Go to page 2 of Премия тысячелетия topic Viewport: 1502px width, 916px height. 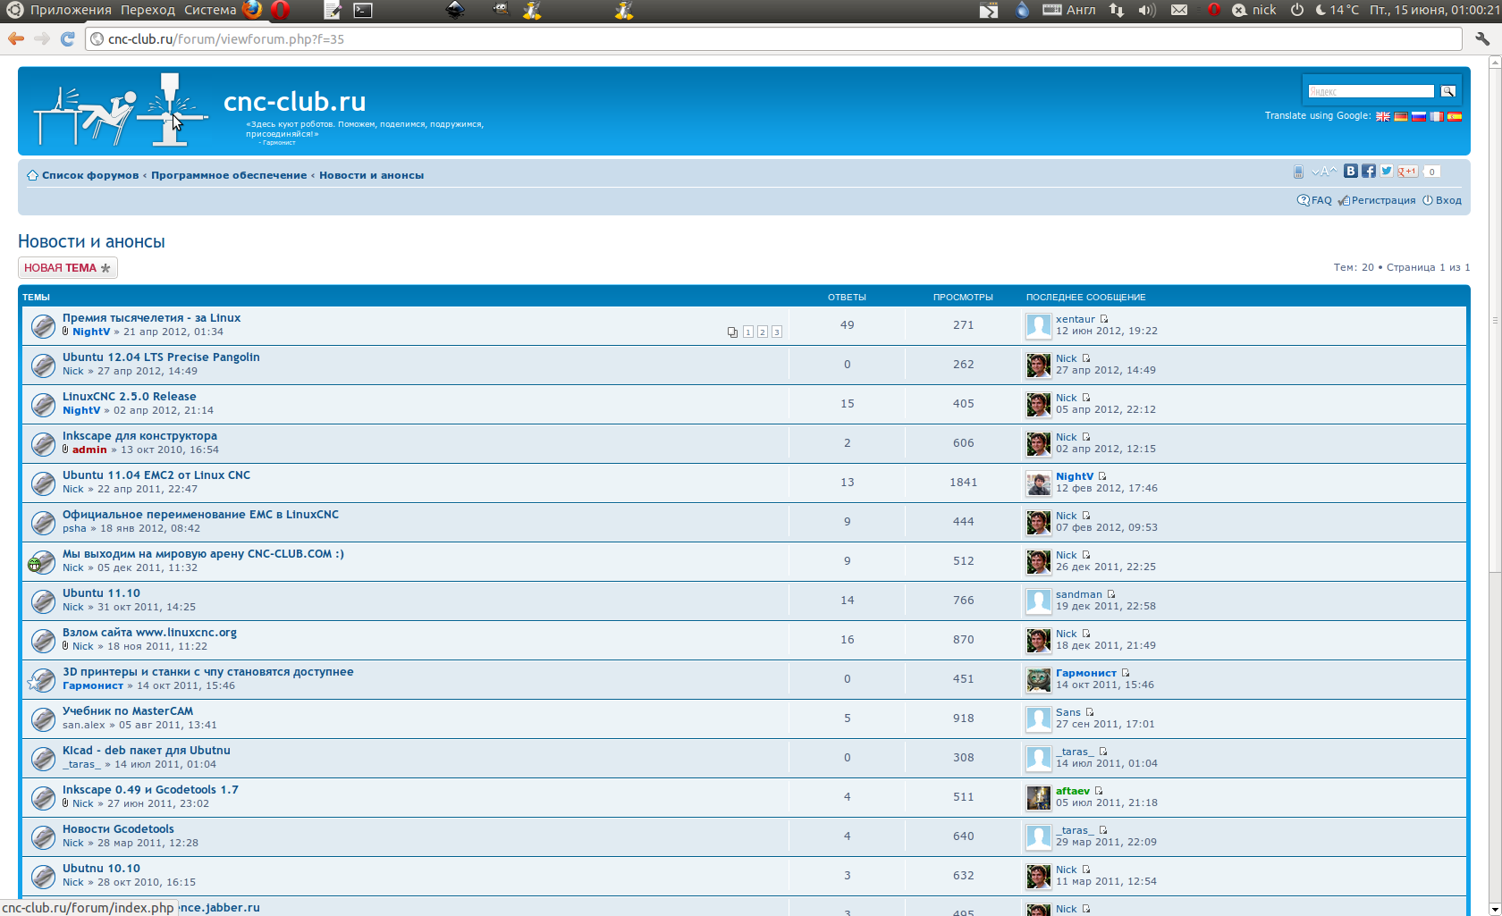coord(763,332)
